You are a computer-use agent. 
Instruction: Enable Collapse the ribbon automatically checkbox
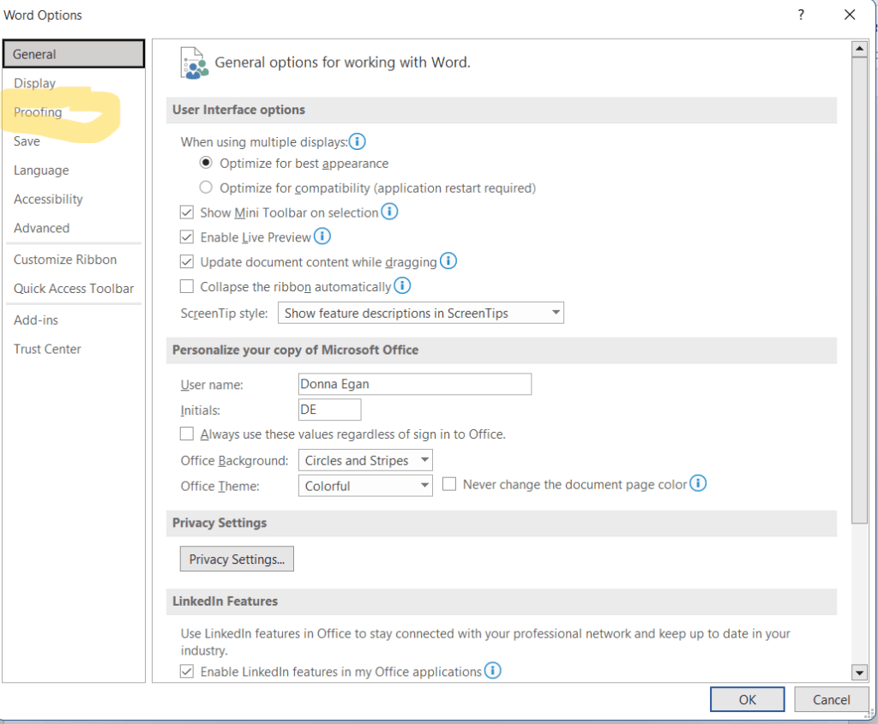pyautogui.click(x=187, y=287)
